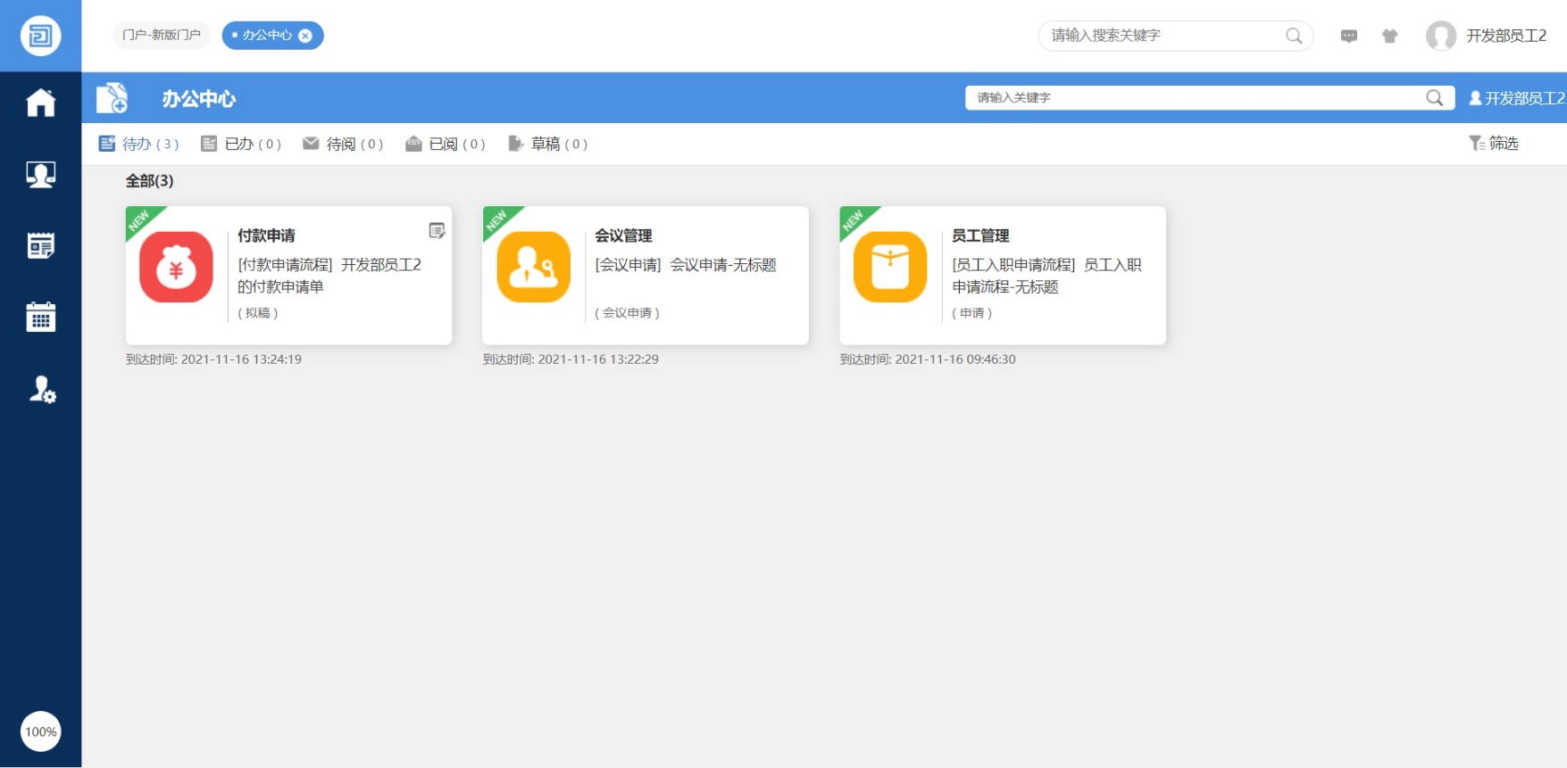Click the red 付款申请 money bag icon
Screen dimensions: 1567x768
(x=176, y=267)
